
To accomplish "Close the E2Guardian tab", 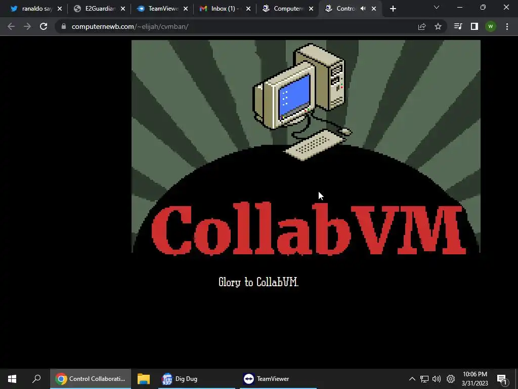I will pos(123,9).
